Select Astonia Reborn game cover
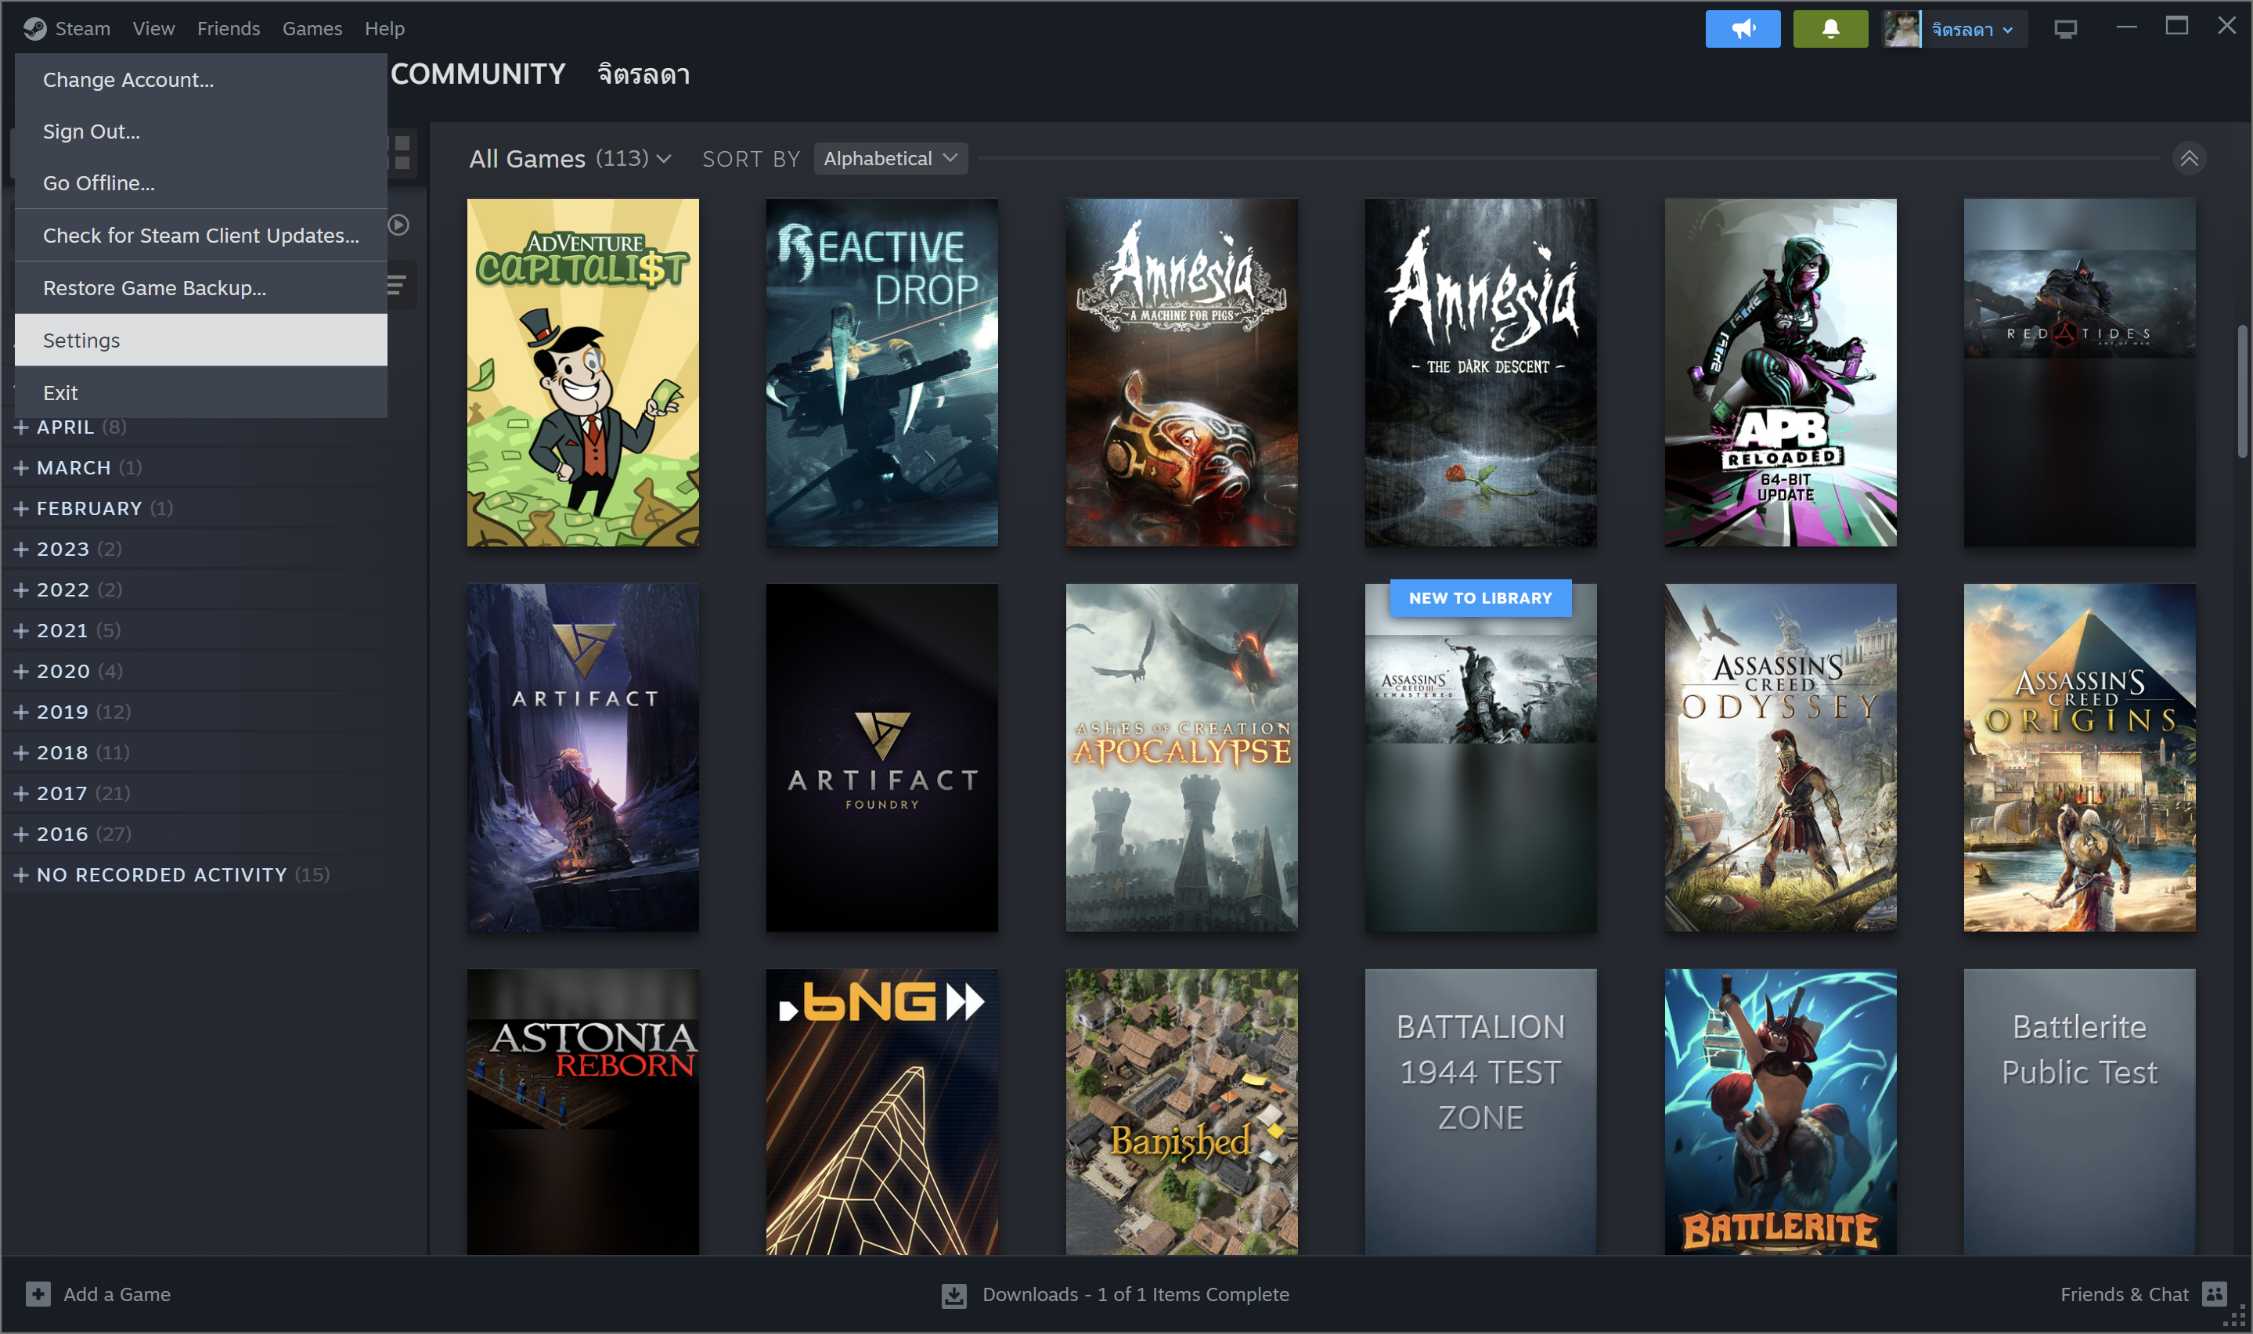Image resolution: width=2253 pixels, height=1334 pixels. (582, 1111)
